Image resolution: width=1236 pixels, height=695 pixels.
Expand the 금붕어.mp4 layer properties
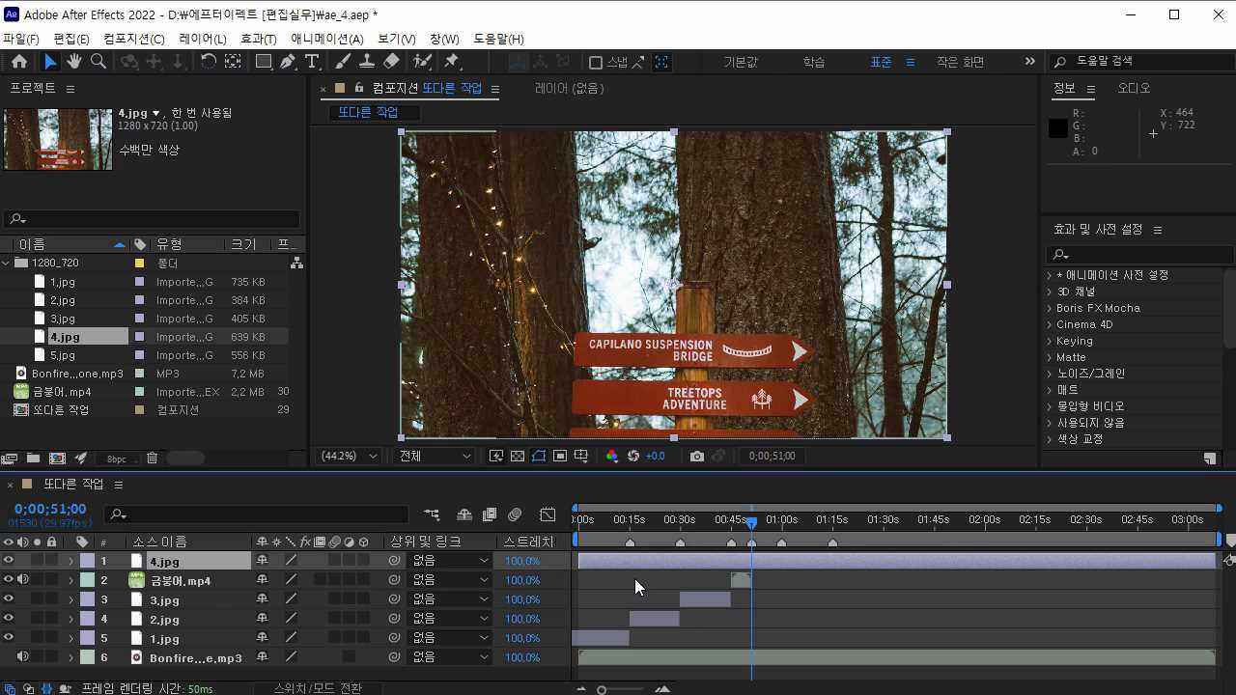pyautogui.click(x=70, y=580)
